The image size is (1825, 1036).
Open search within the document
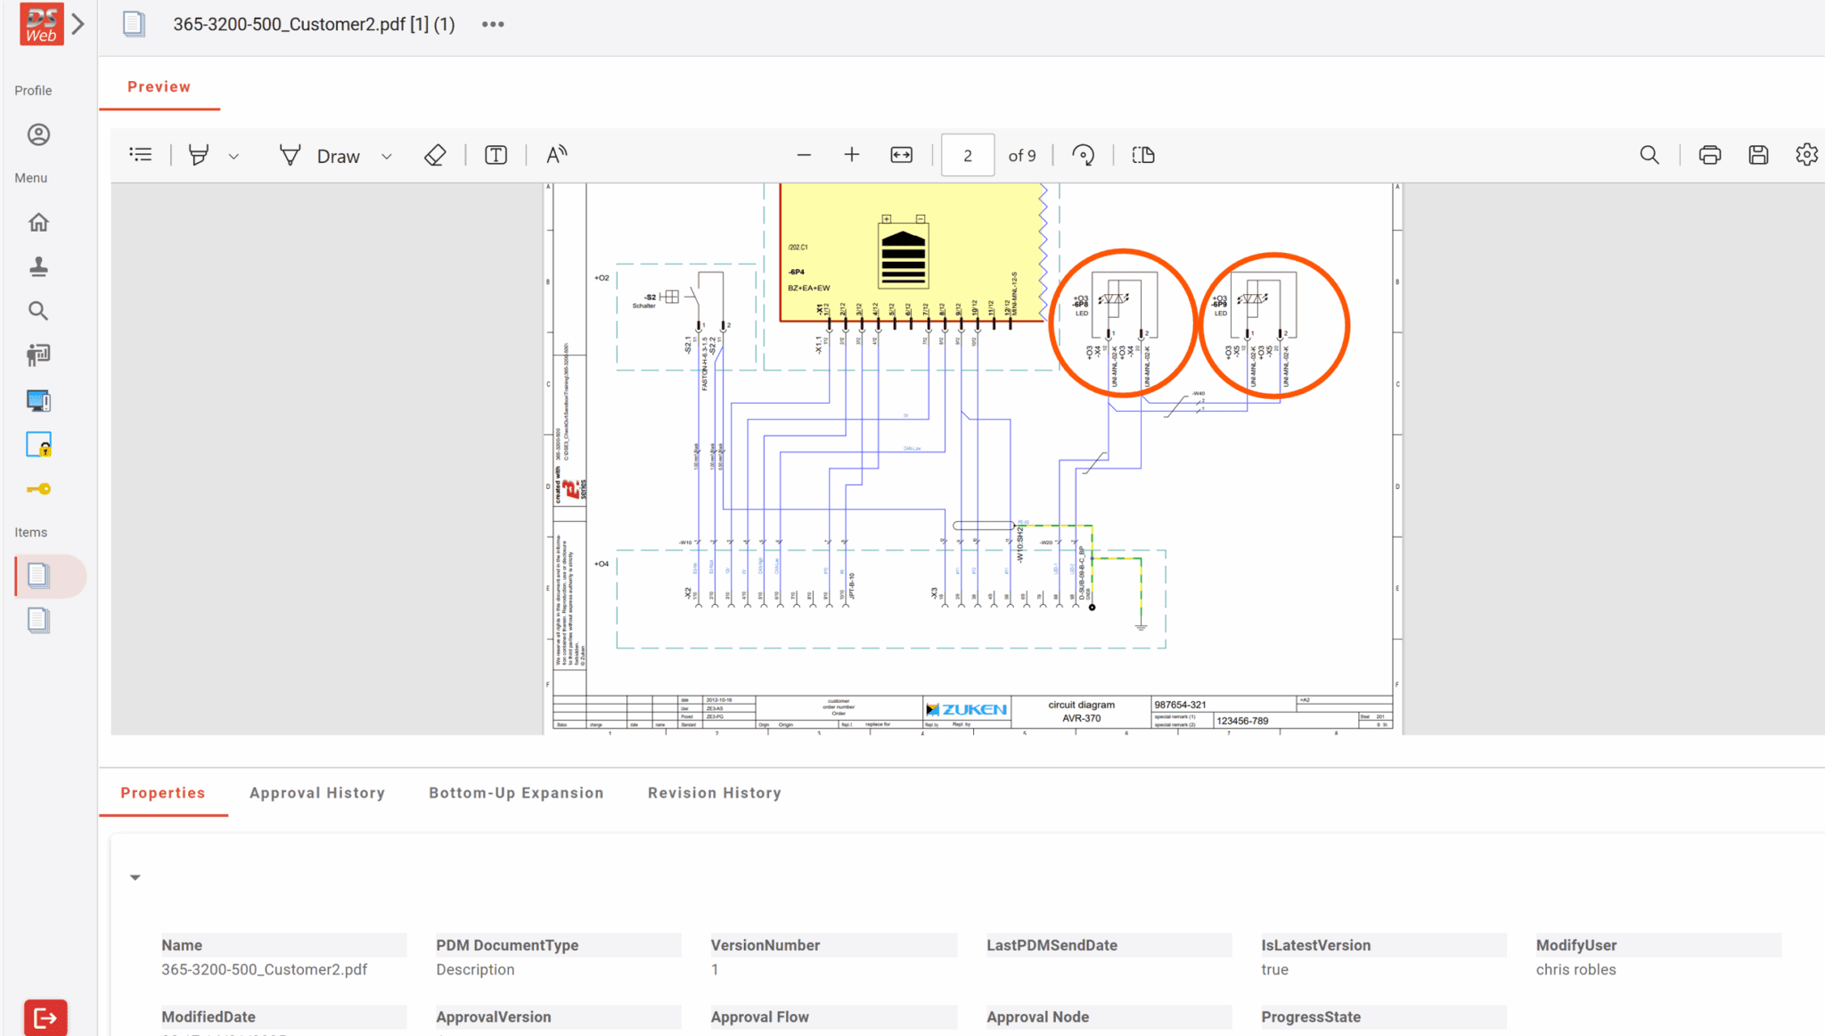[x=1649, y=154]
